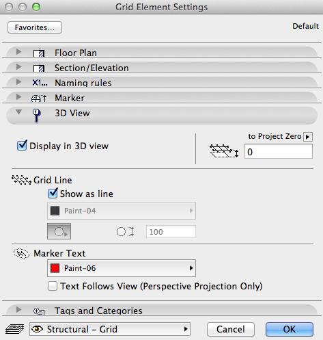Open the grid line circle shape selector
The width and height of the screenshot is (323, 340).
pyautogui.click(x=59, y=231)
